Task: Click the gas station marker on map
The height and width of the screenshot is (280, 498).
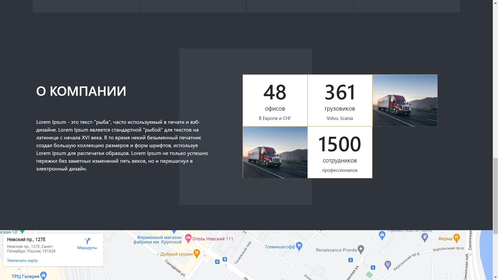Action: [425, 237]
